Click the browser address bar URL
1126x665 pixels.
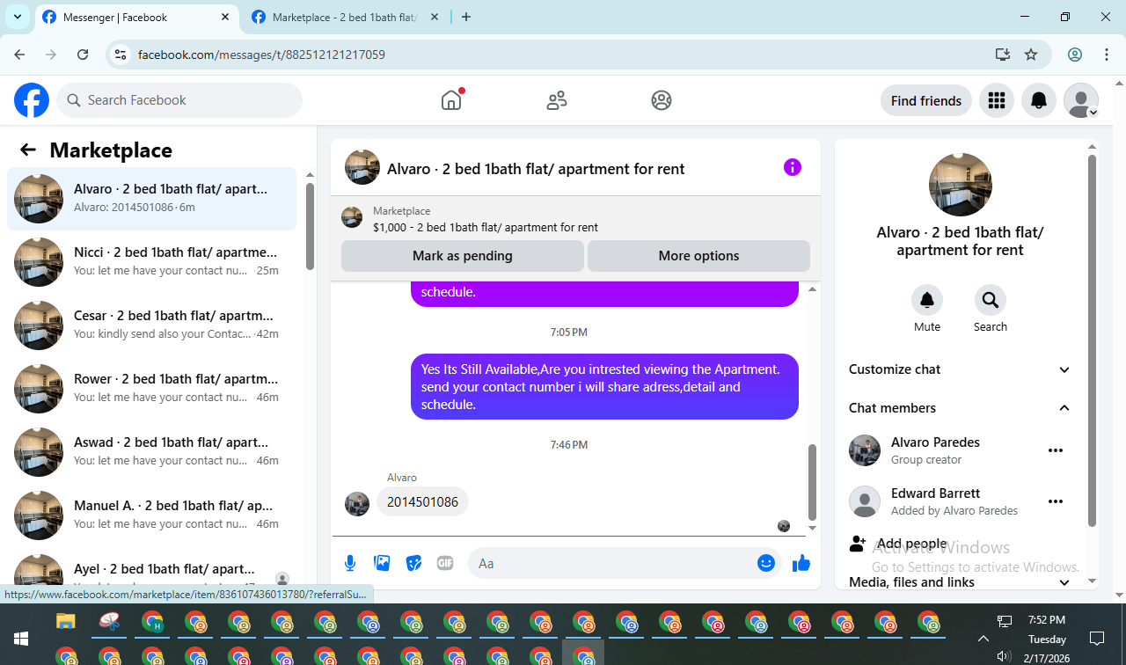[261, 55]
